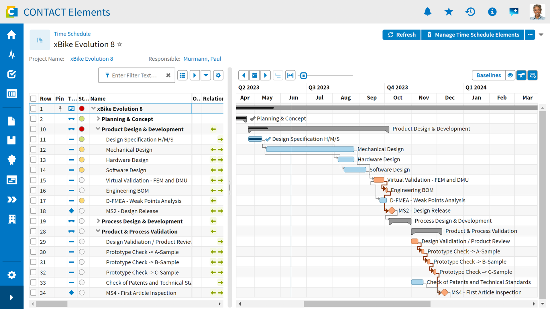Viewport: 550px width, 309px height.
Task: Check row 18 MS2 - Design Release
Action: (33, 211)
